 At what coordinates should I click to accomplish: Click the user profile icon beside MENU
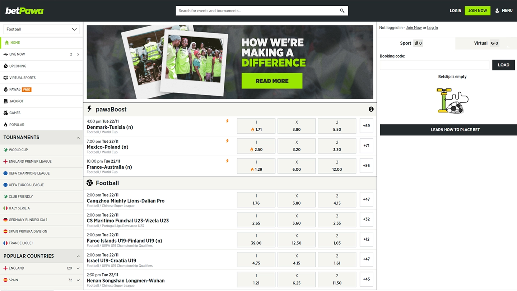497,11
